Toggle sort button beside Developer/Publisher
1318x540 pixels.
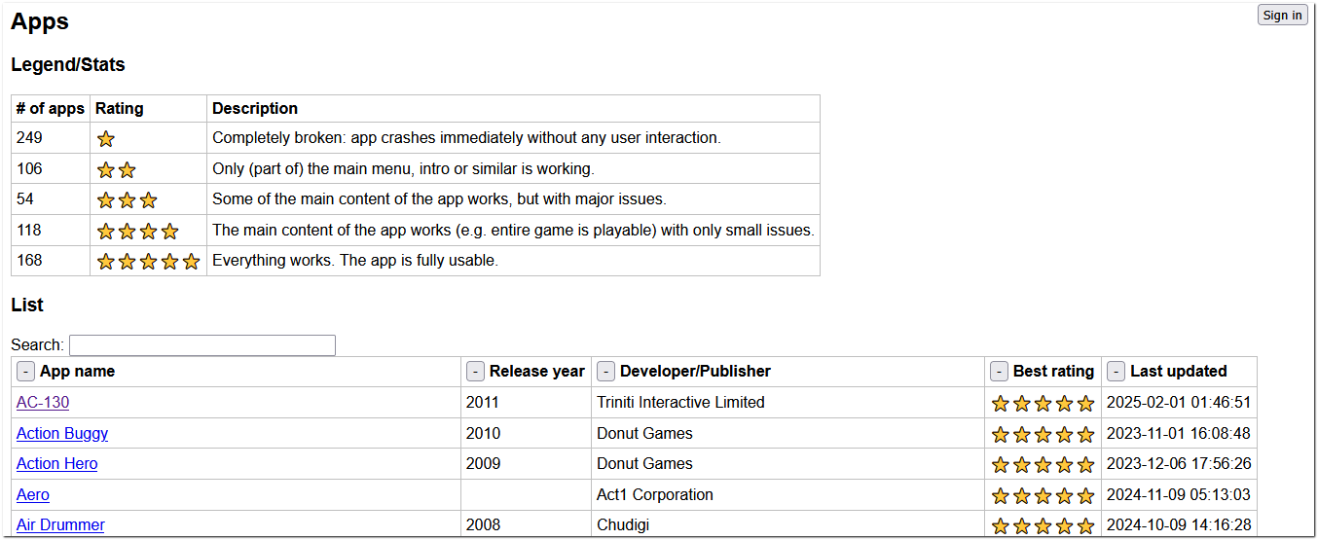point(606,371)
